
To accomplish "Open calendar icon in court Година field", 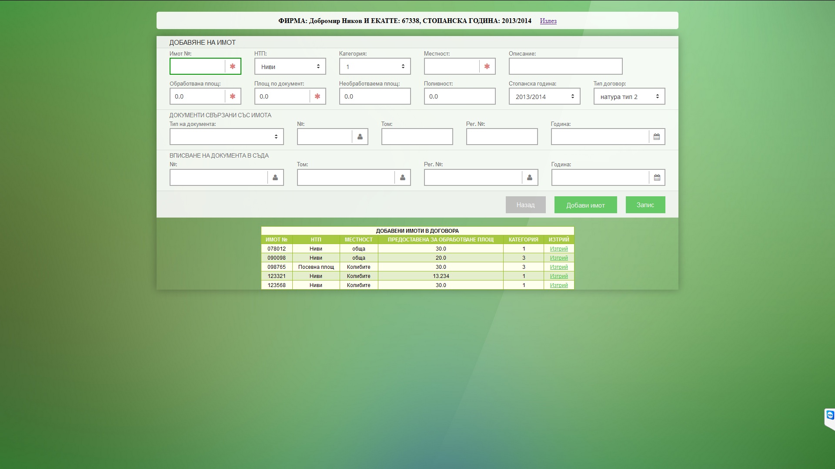I will coord(657,178).
